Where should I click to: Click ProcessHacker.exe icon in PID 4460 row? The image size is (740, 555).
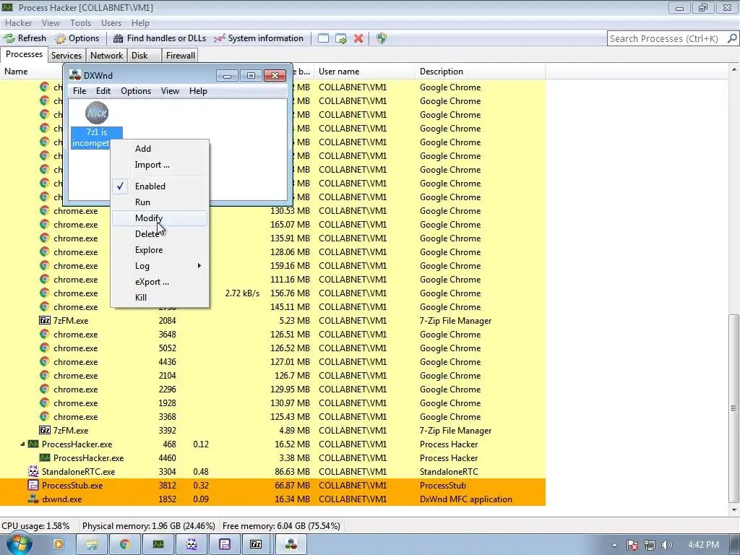pyautogui.click(x=44, y=457)
